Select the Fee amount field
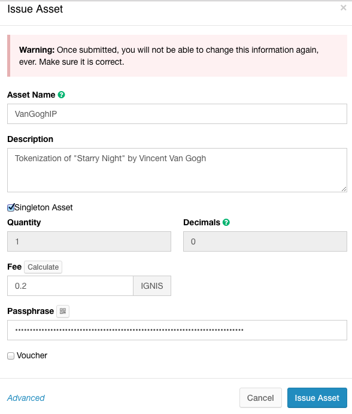The image size is (352, 414). (70, 286)
